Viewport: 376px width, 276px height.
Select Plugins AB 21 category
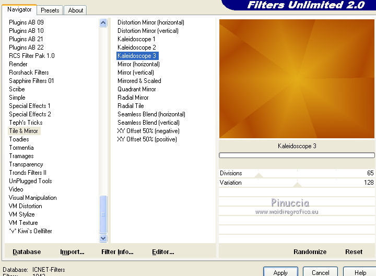[x=26, y=39]
